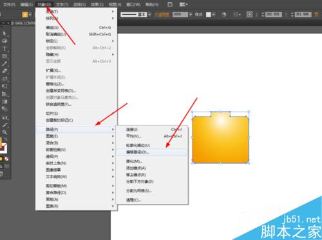The width and height of the screenshot is (322, 240).
Task: Expand the 隐藏(H) submenu
Action: (x=76, y=55)
